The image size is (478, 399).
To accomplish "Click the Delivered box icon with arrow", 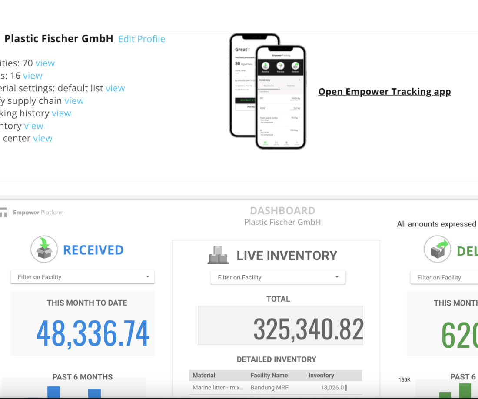I will click(x=437, y=249).
